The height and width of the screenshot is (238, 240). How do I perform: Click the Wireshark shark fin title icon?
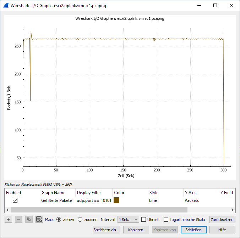click(6, 6)
